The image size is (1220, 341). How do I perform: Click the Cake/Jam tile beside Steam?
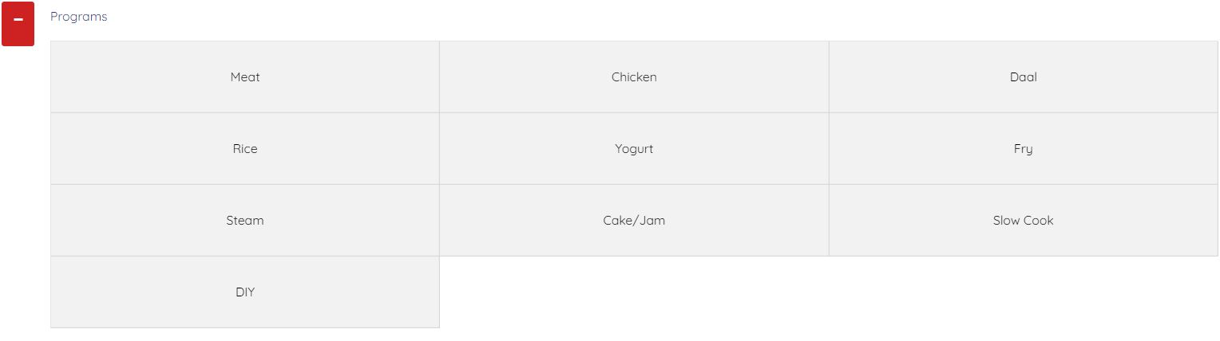coord(634,221)
